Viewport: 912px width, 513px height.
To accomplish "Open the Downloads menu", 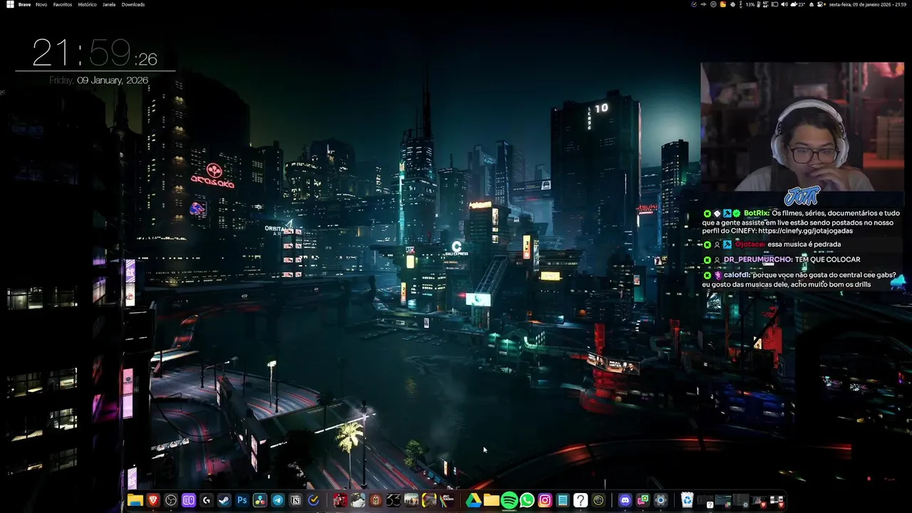I will (x=133, y=4).
